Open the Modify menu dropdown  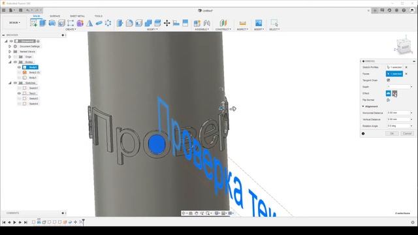152,29
